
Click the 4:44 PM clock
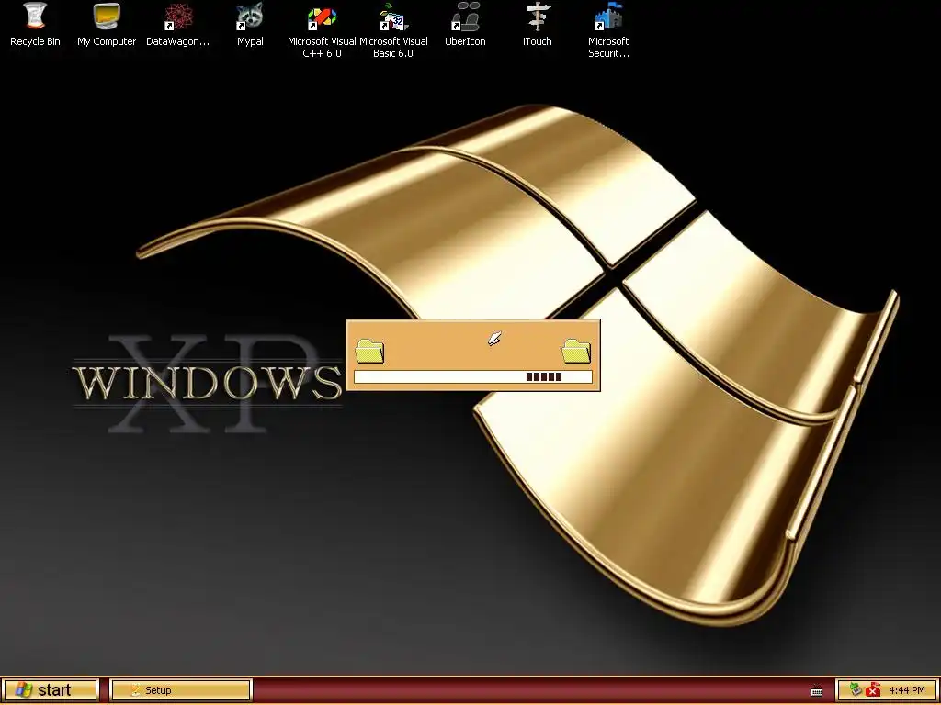pyautogui.click(x=906, y=690)
